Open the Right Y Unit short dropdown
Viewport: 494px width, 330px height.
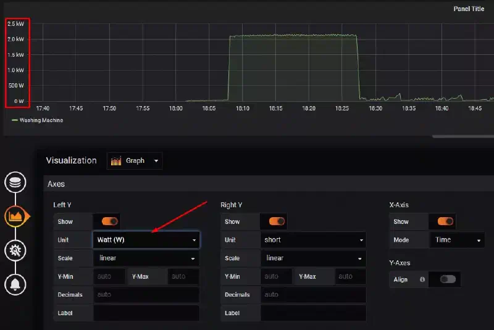pyautogui.click(x=313, y=240)
